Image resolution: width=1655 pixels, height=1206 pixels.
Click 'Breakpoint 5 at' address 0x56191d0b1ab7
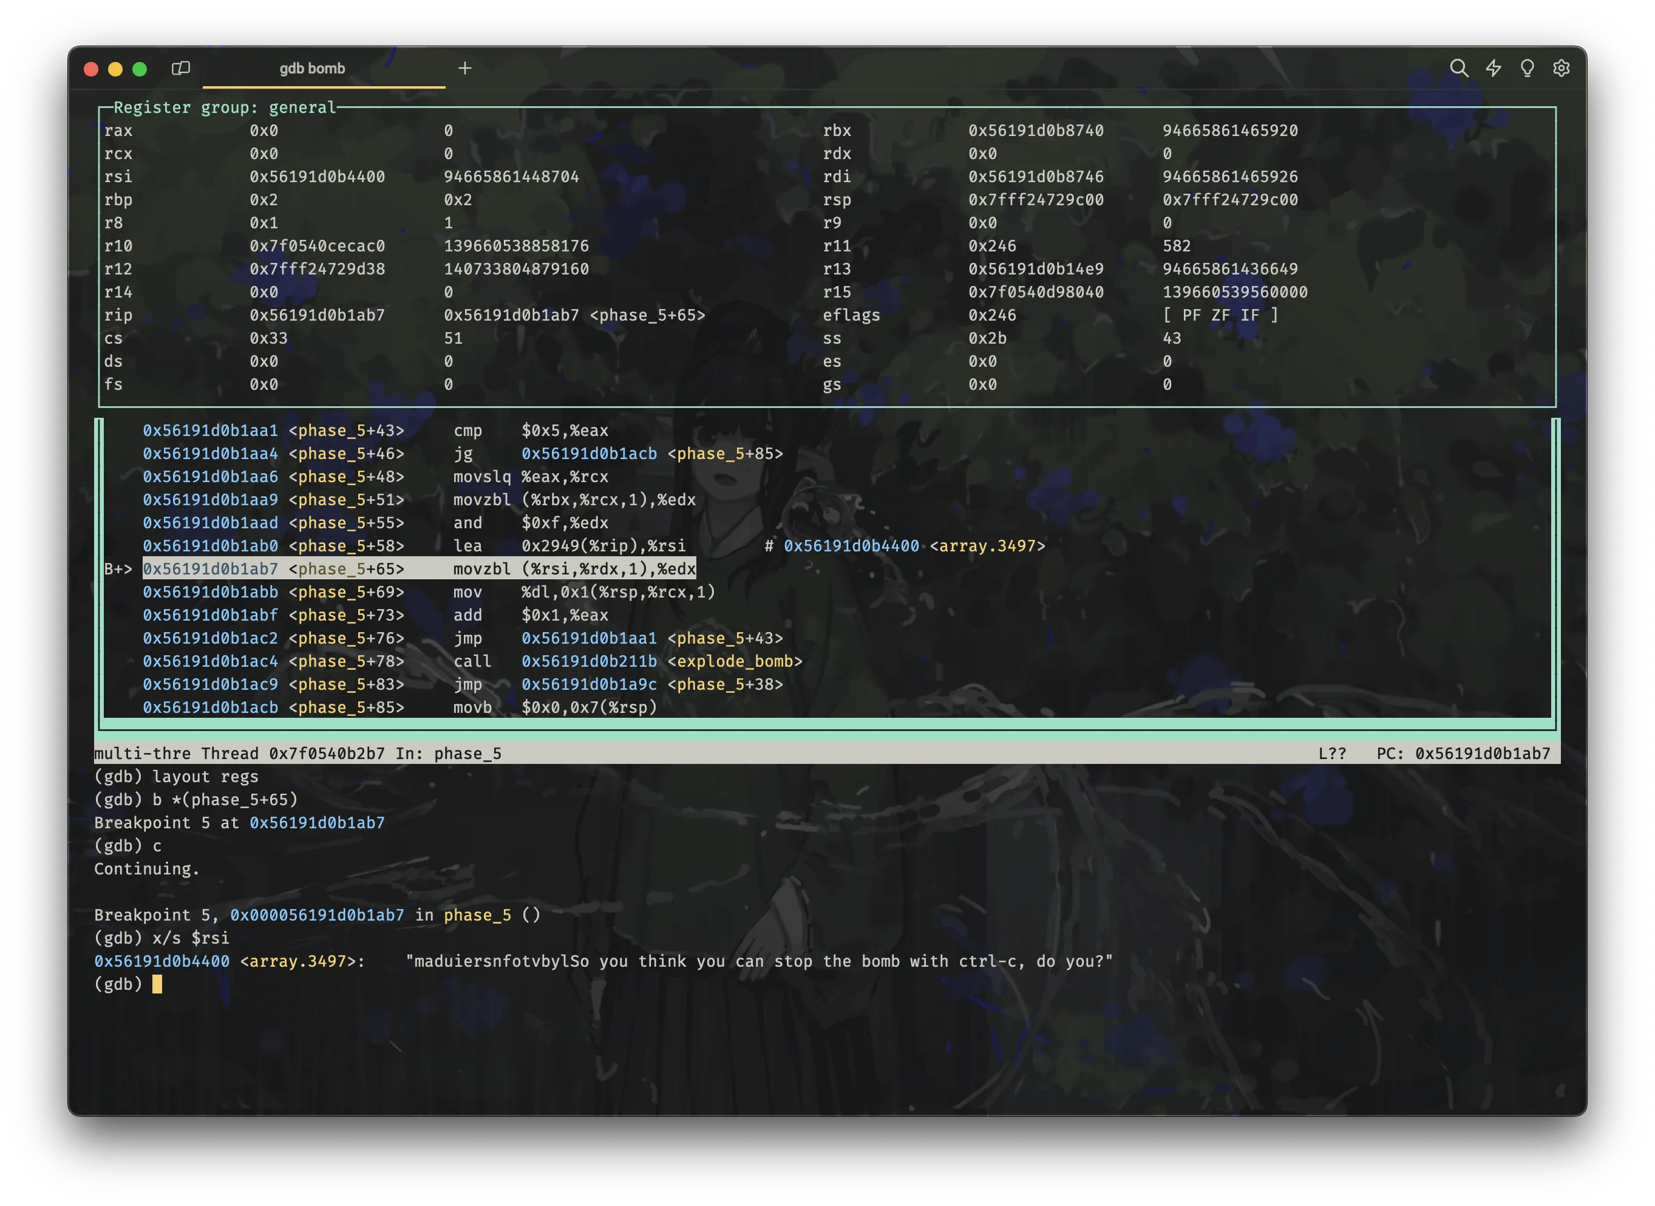pos(317,823)
